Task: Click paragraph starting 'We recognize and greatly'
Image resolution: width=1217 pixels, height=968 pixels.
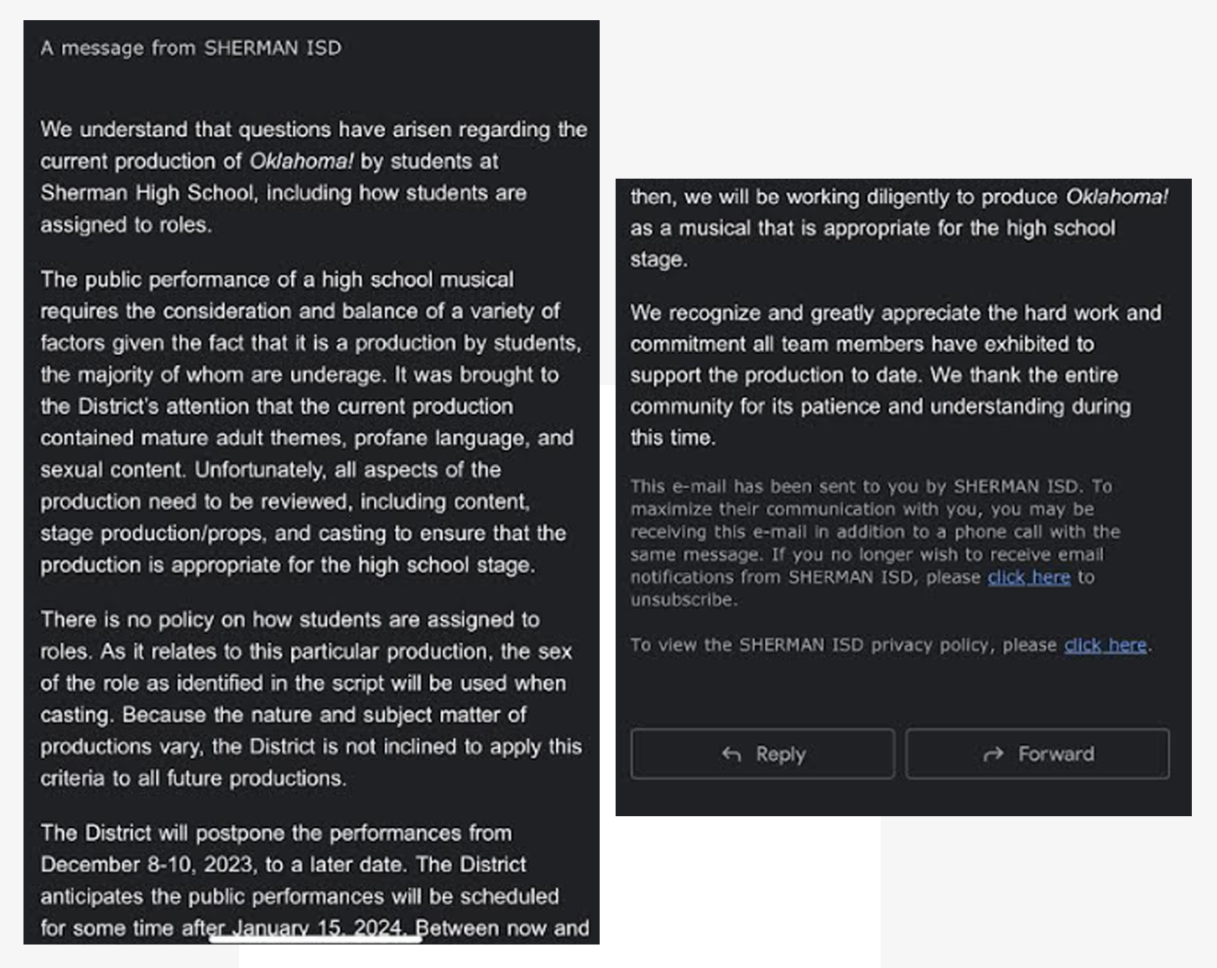Action: click(x=895, y=375)
